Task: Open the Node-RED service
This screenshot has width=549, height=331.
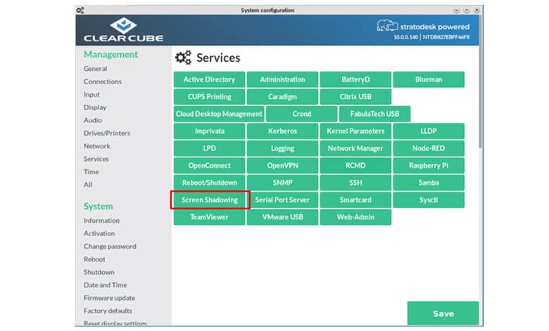Action: 429,148
